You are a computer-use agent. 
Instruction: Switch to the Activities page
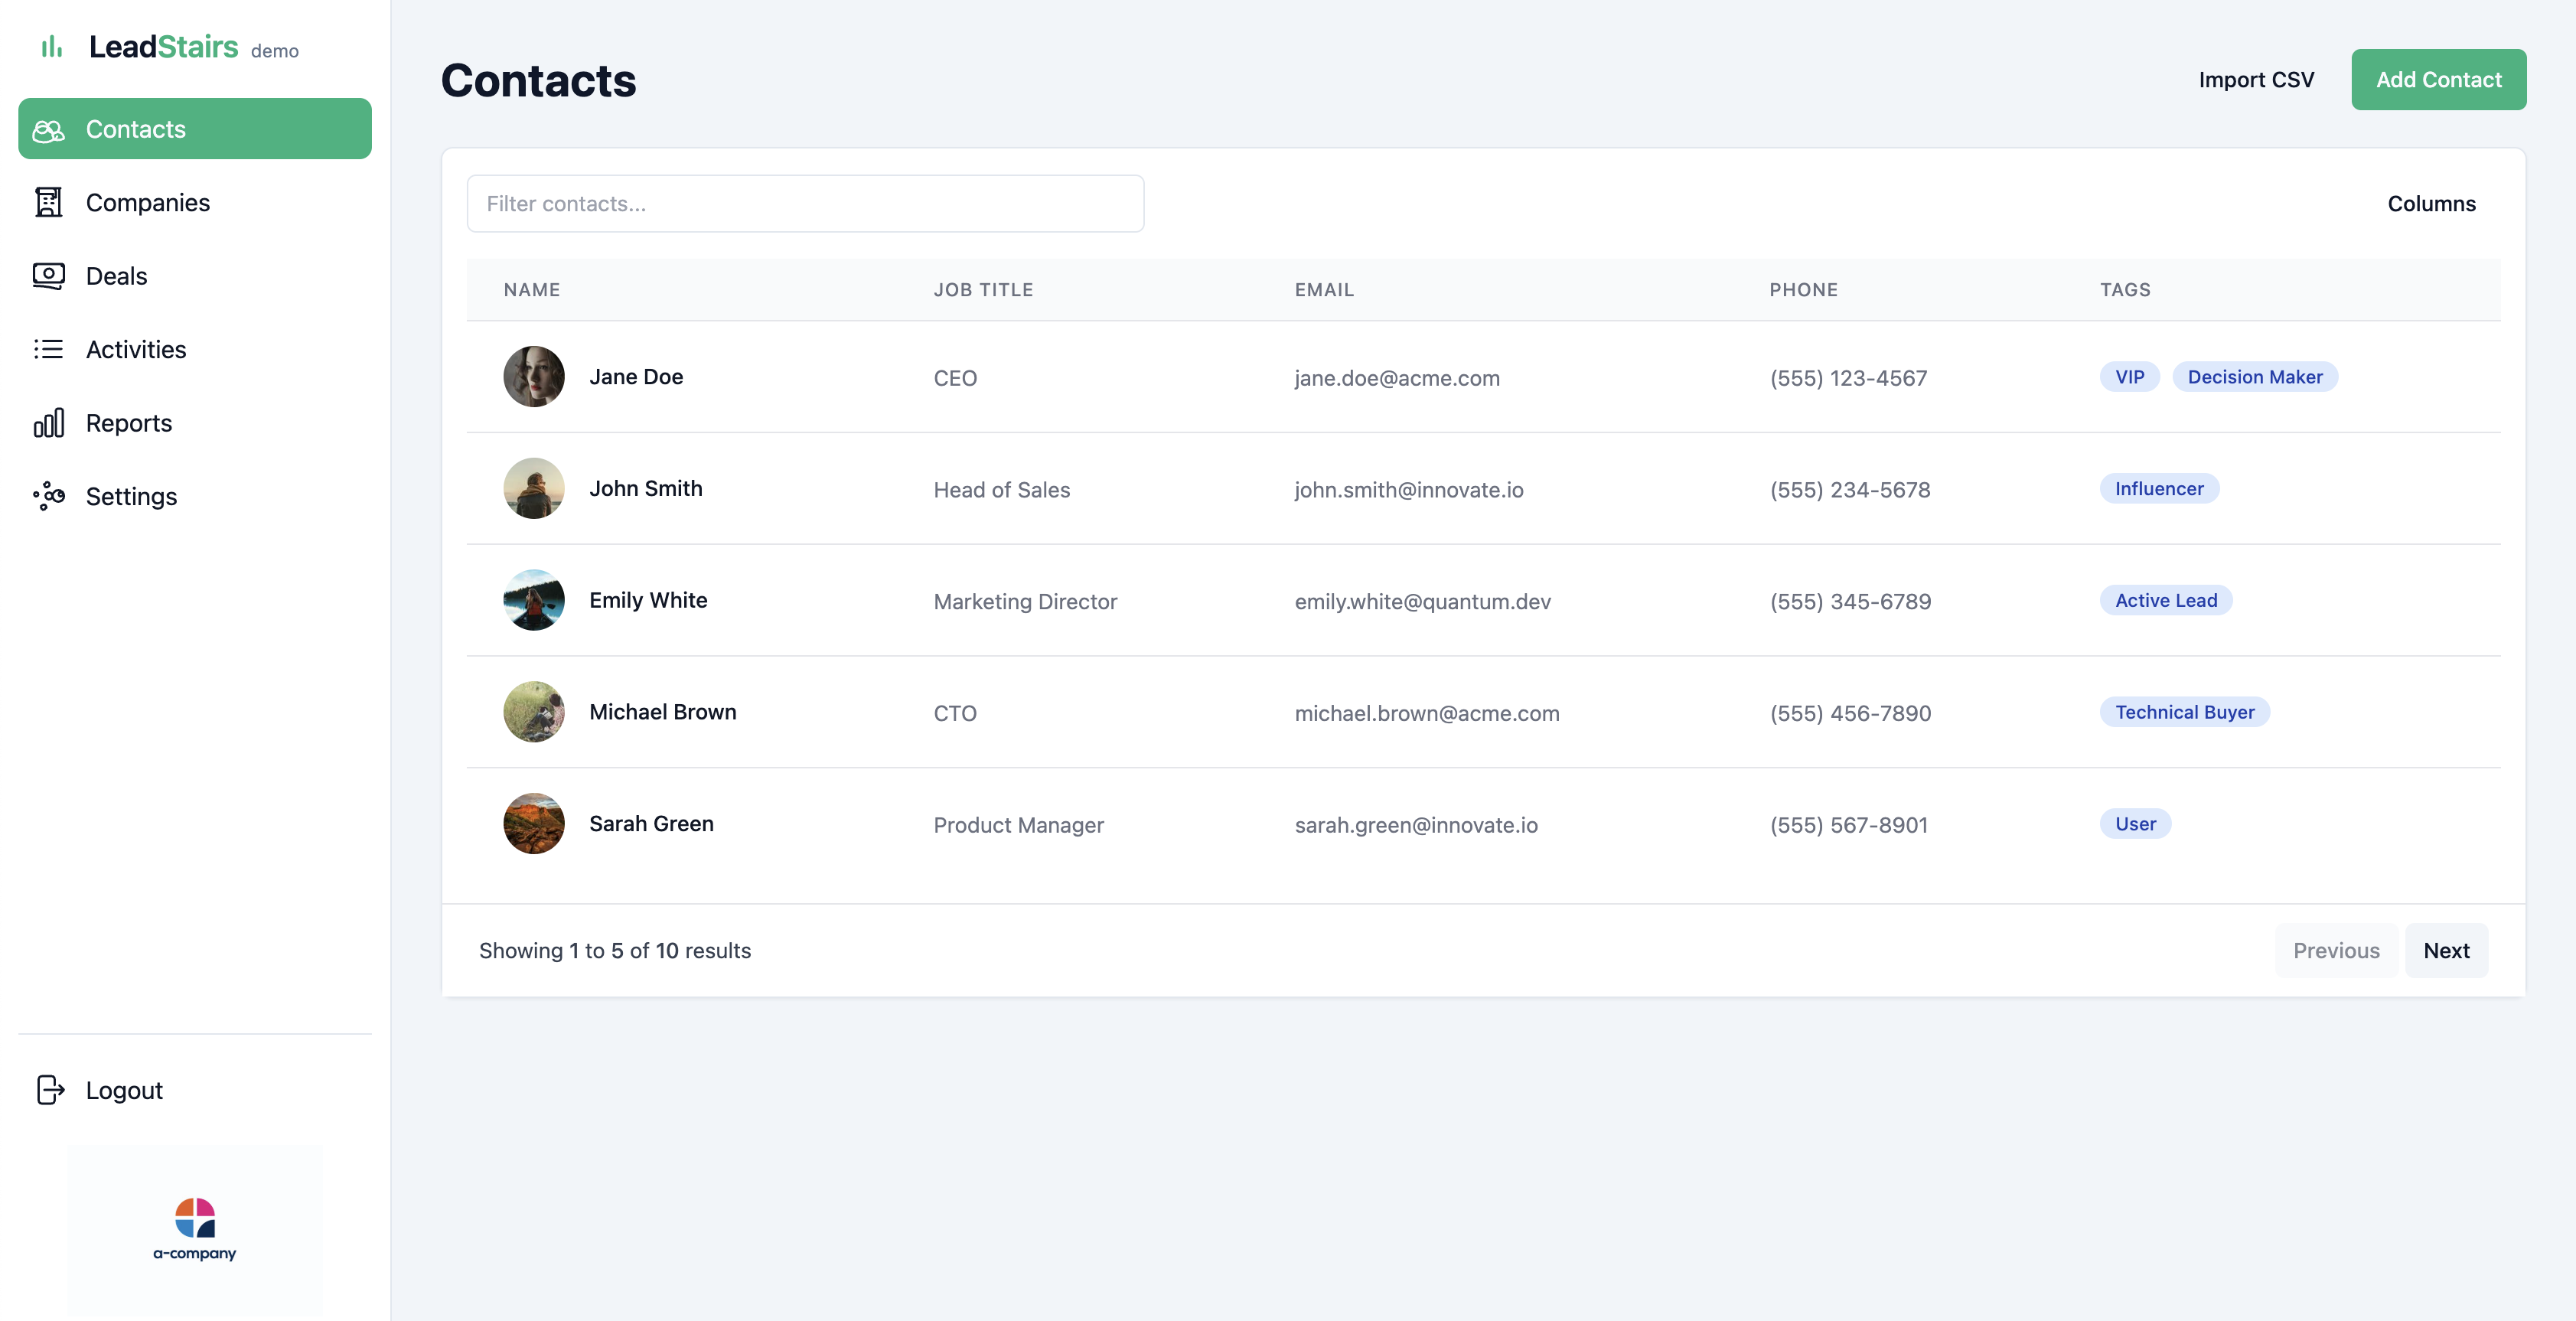click(x=135, y=349)
